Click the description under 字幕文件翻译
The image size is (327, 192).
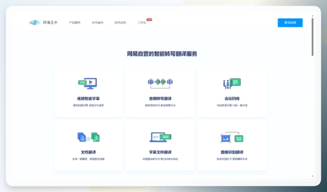[160, 159]
